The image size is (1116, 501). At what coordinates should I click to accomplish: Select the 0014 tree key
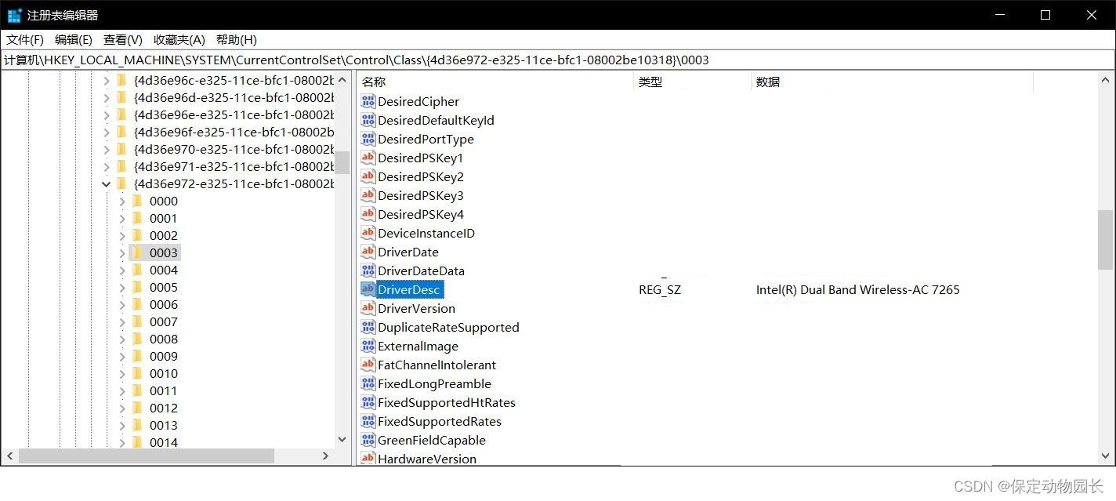tap(164, 442)
